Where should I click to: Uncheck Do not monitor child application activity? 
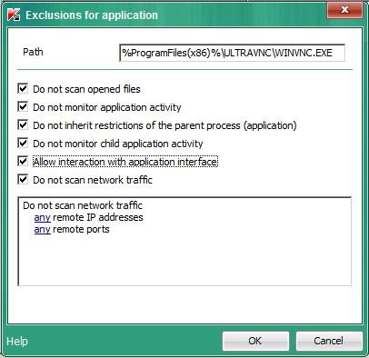click(23, 144)
